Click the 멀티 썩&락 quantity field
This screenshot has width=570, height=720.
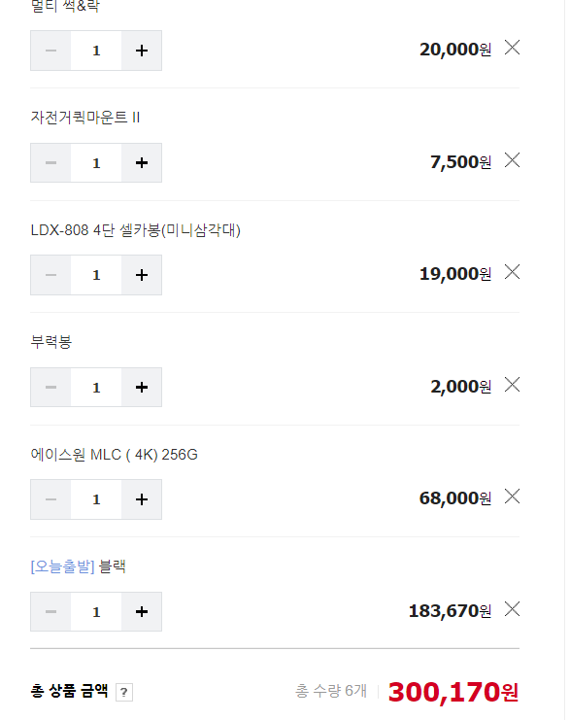point(96,51)
